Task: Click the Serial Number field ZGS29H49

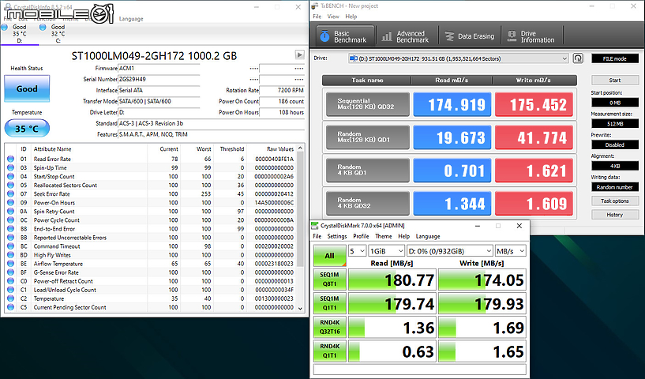Action: 159,79
